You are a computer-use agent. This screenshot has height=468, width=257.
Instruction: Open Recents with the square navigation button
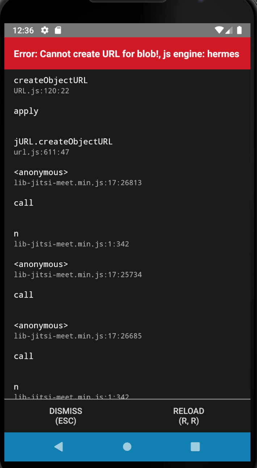[195, 447]
